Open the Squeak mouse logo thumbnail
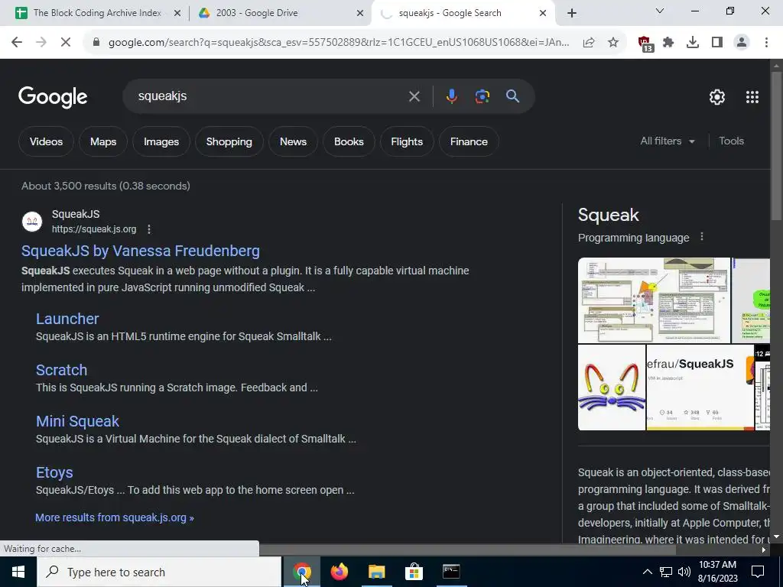This screenshot has width=783, height=587. (612, 388)
